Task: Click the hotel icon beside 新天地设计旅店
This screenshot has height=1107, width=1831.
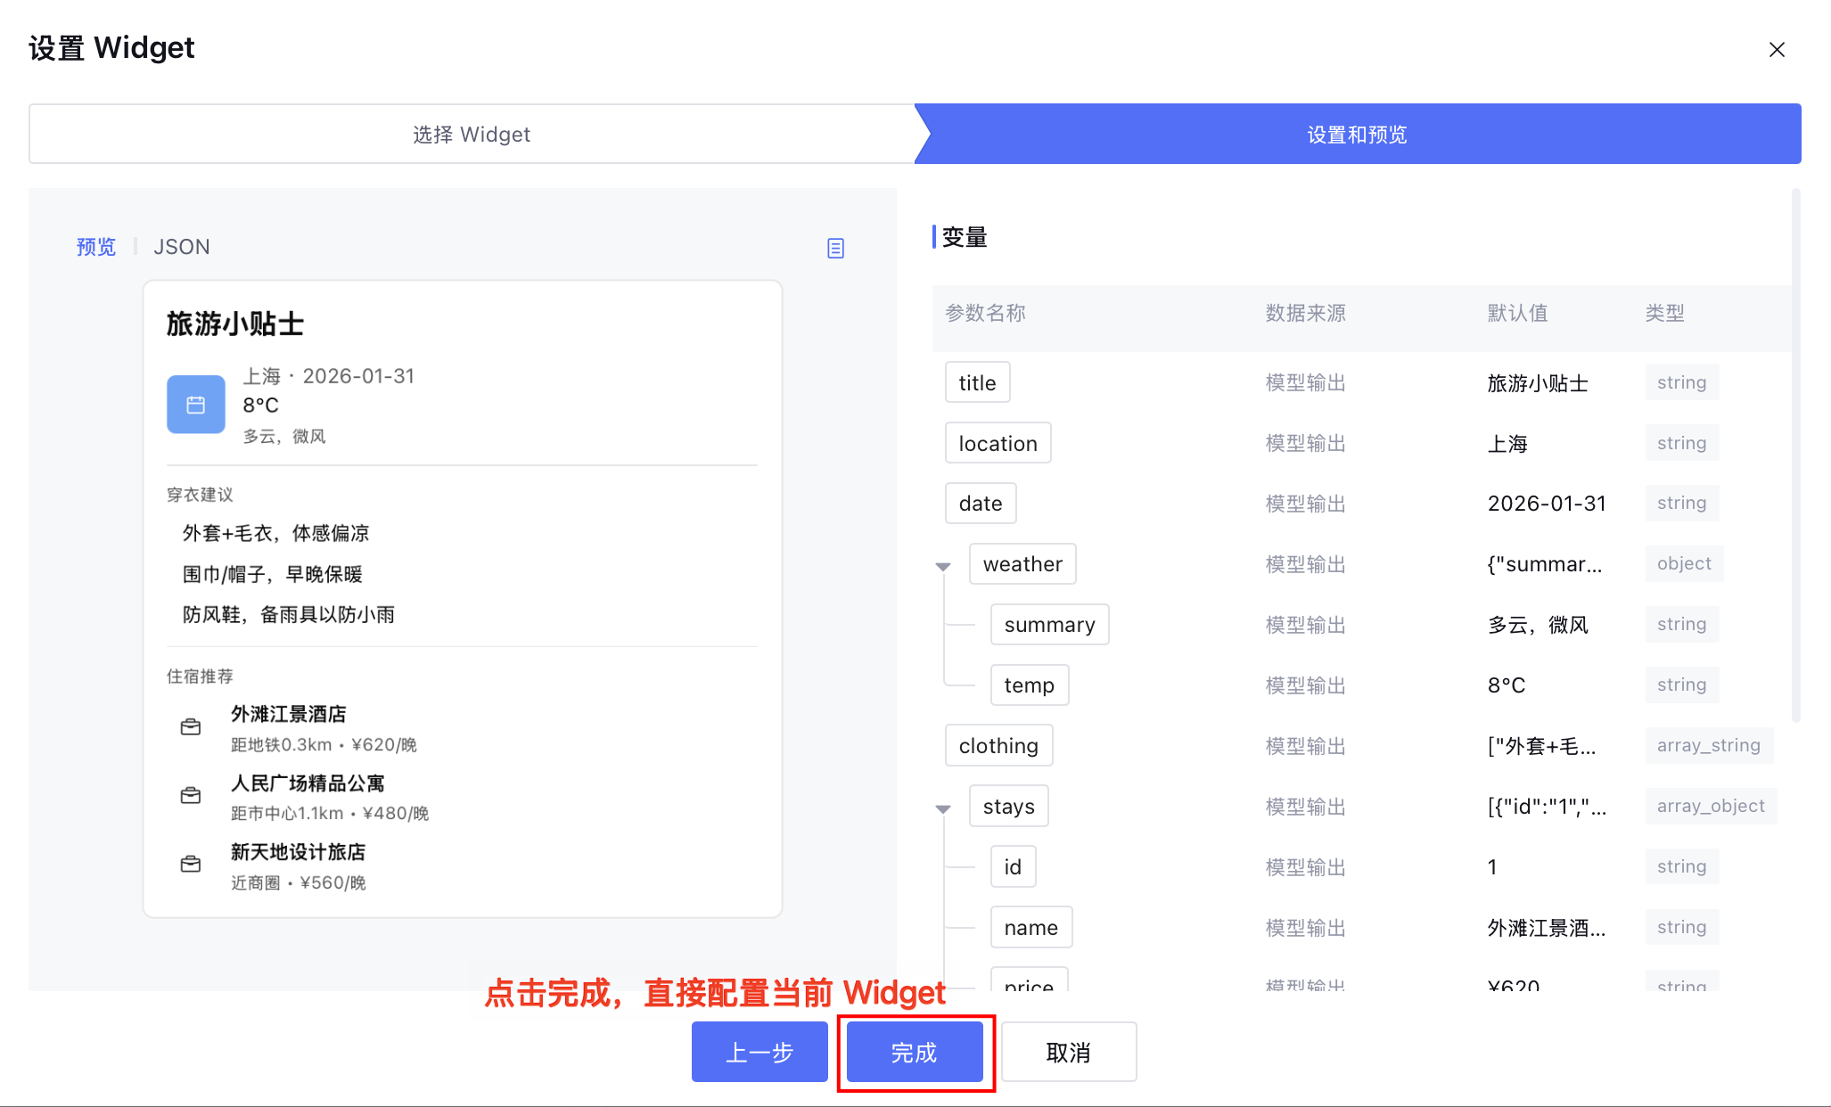Action: pyautogui.click(x=191, y=865)
